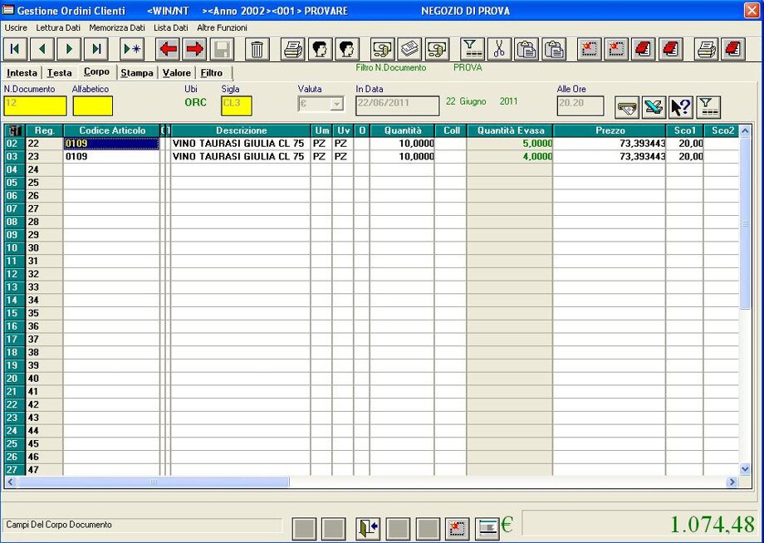Click the N.Documento yellow input field
The height and width of the screenshot is (543, 764).
click(35, 105)
